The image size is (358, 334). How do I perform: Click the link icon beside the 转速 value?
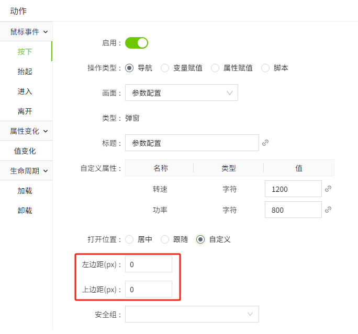328,189
